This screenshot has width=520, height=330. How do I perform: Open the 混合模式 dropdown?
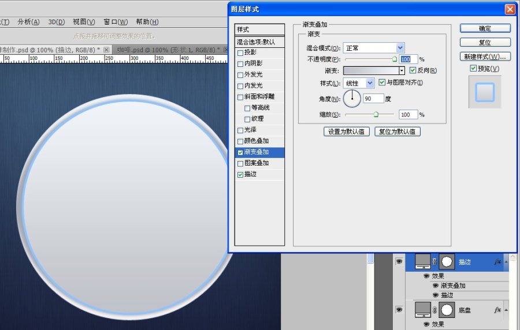click(400, 48)
